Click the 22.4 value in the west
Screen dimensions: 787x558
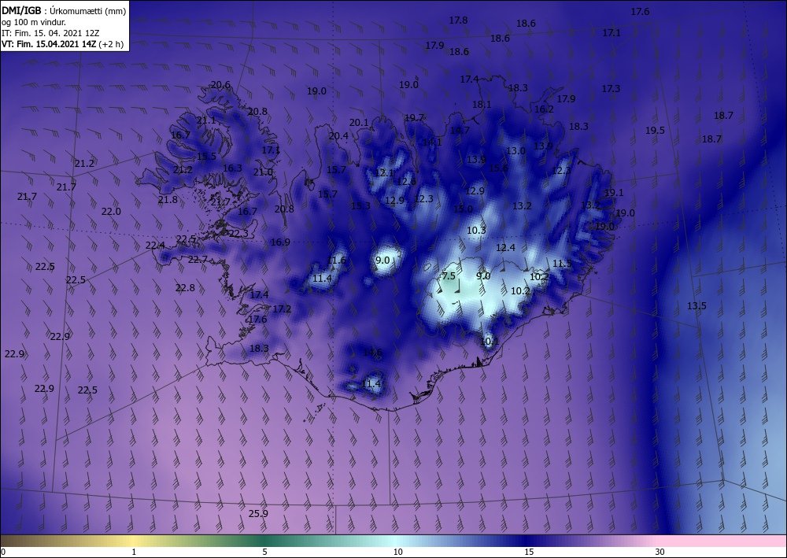[155, 246]
